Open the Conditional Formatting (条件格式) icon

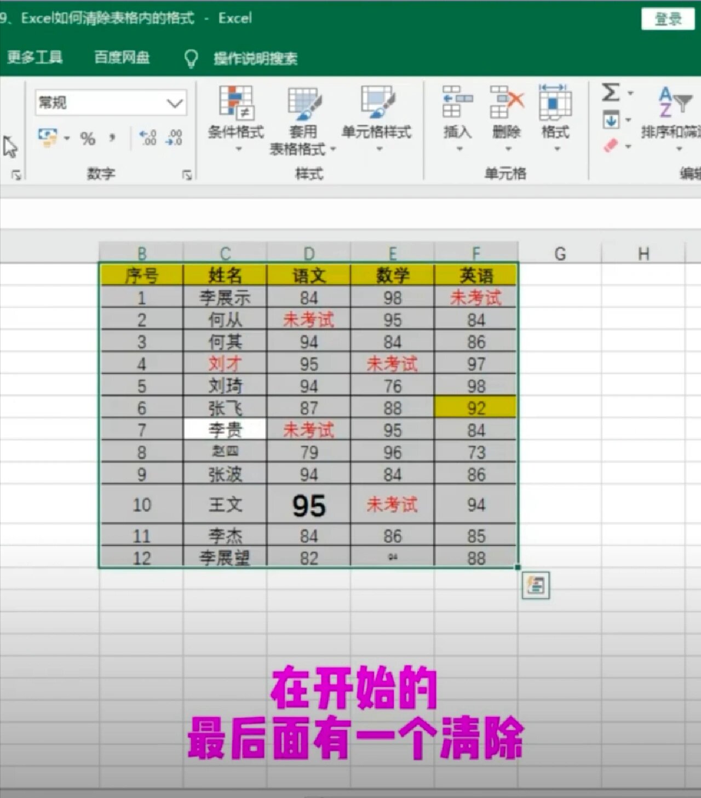(236, 102)
